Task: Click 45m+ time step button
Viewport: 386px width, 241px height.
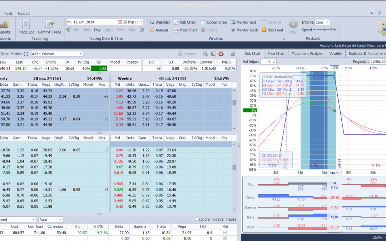Action: click(x=121, y=30)
